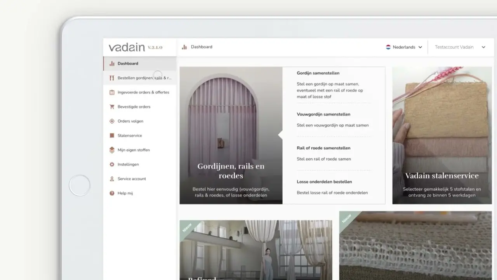This screenshot has height=280, width=497.
Task: Select Vouwgordijn samenstellen link
Action: click(x=323, y=114)
